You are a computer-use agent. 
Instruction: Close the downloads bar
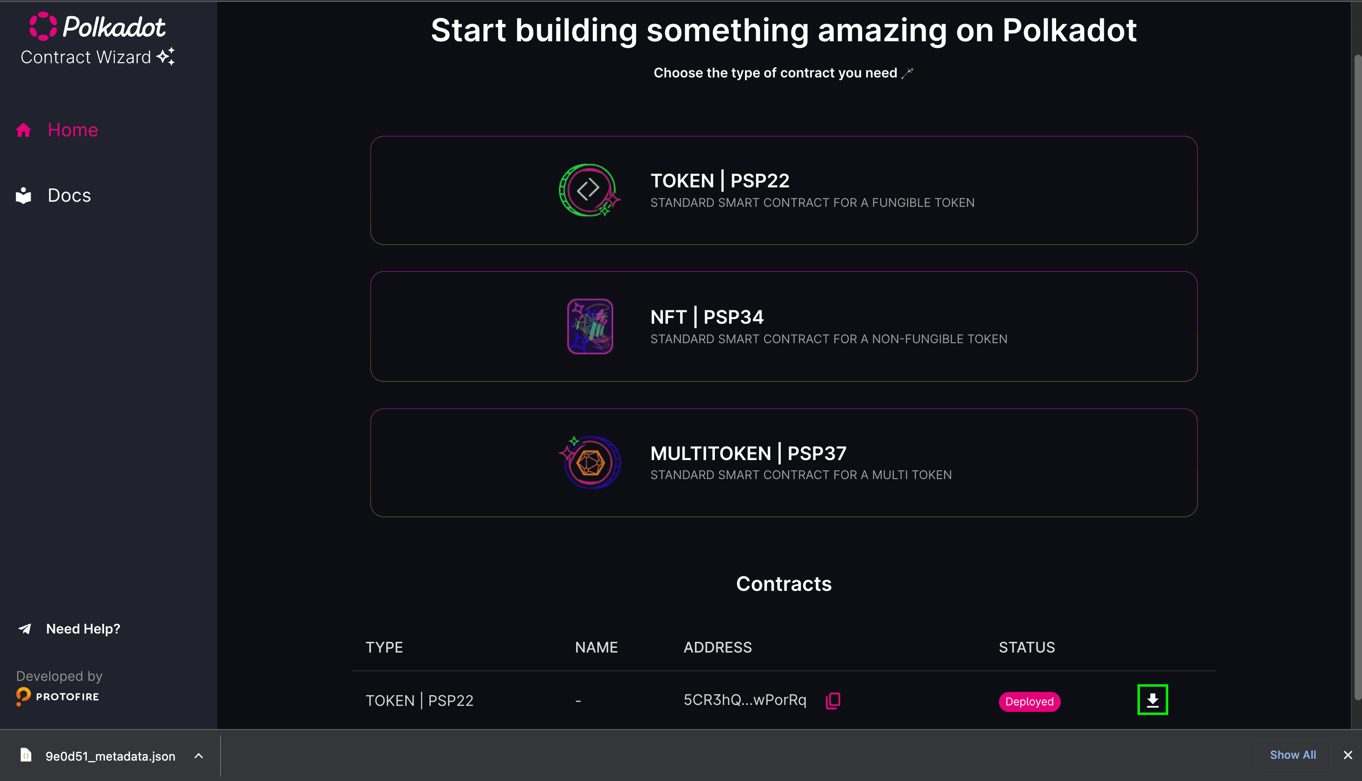click(1348, 755)
